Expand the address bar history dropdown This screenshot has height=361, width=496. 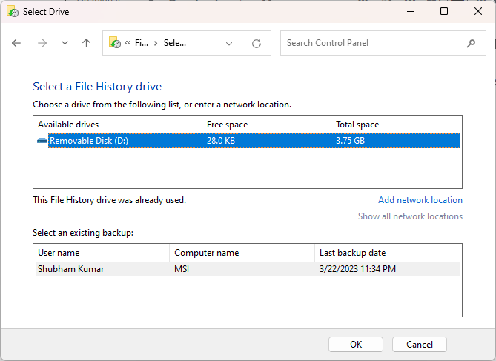click(229, 43)
